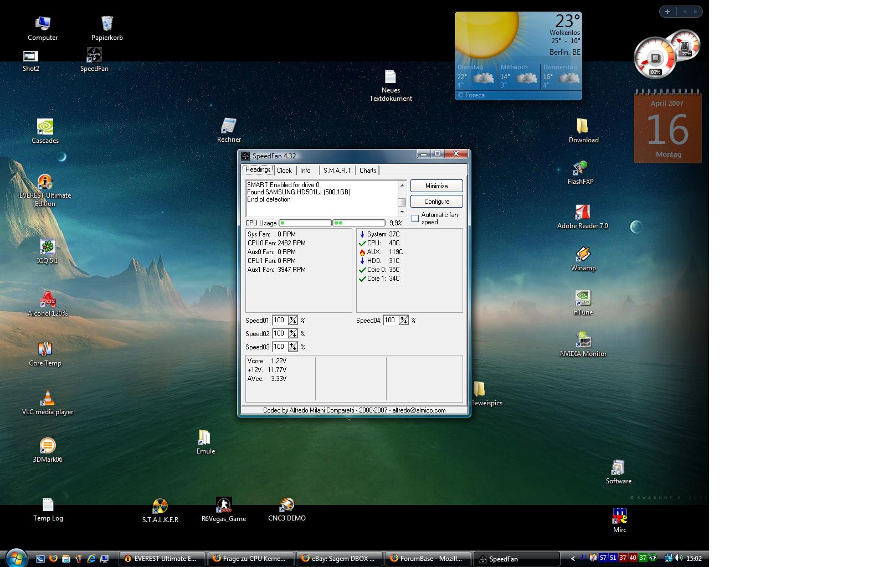Switch to EVEREST Ultimate taskbar button
Screen dimensions: 873x567
pyautogui.click(x=162, y=559)
